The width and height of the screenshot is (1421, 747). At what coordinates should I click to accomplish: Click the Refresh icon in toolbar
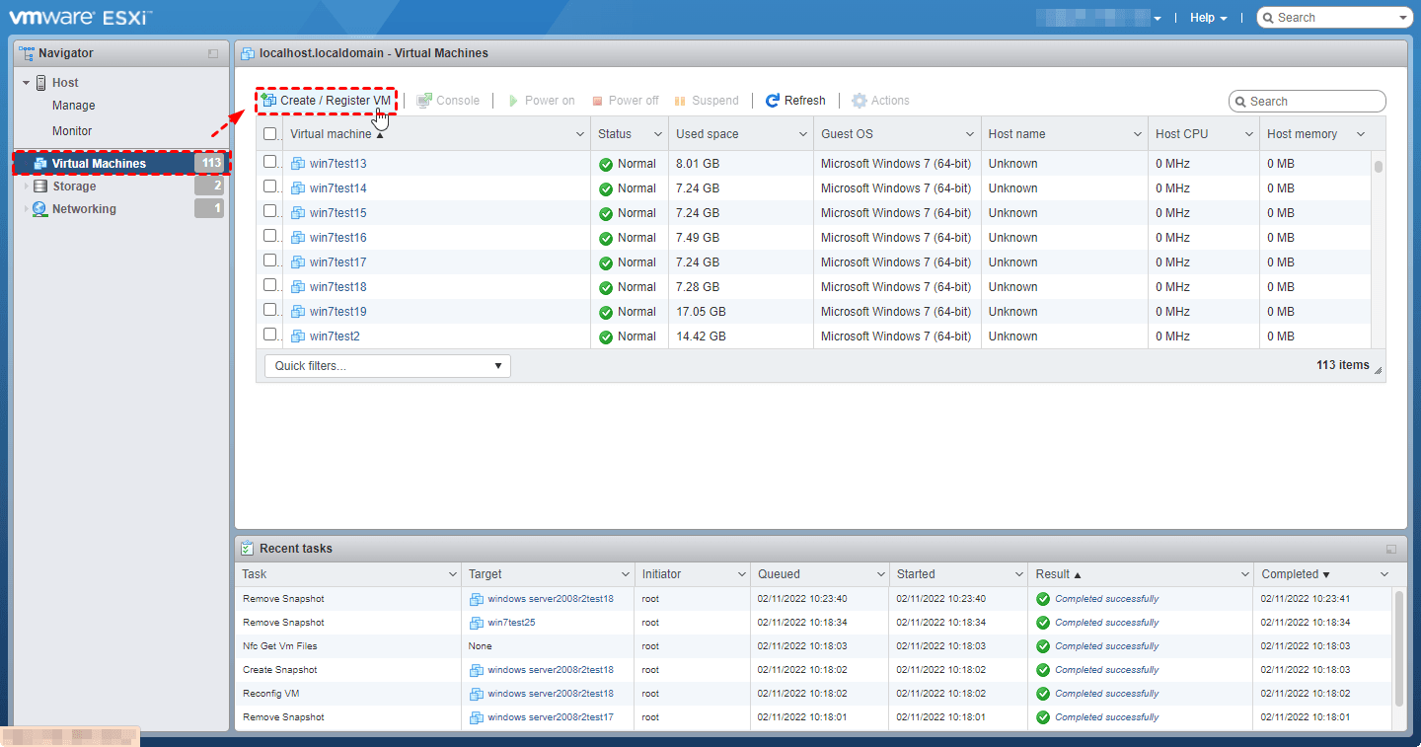pyautogui.click(x=773, y=101)
